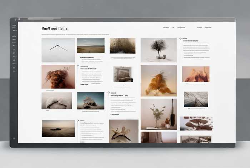Viewport: 250px width, 168px height.
Task: Click the topmost item in the dark sidebar
Action: pyautogui.click(x=14, y=25)
